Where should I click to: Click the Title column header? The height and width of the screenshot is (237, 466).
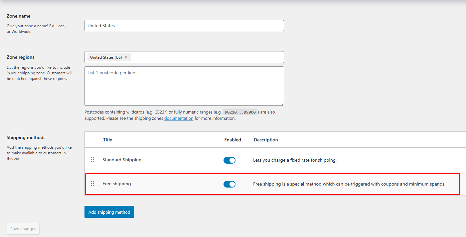pos(107,139)
